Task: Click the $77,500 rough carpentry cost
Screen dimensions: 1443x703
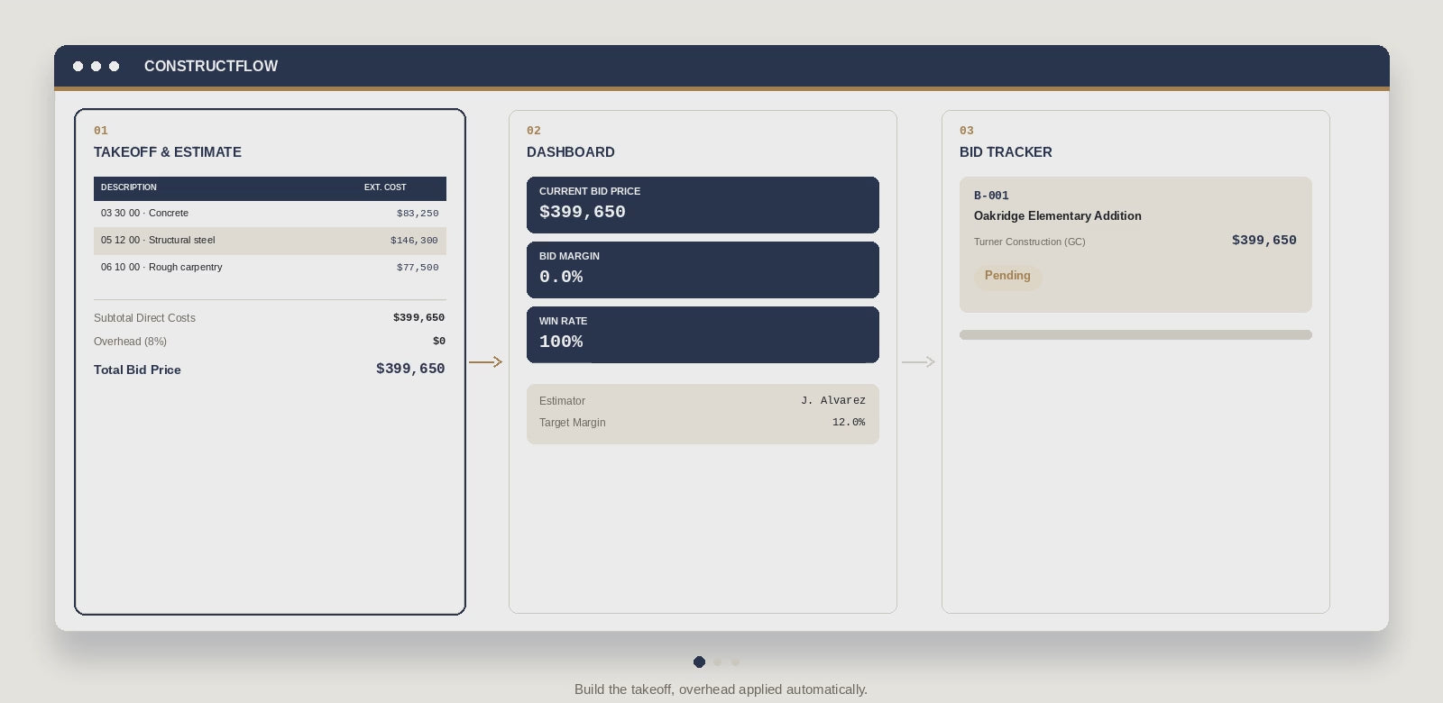Action: [418, 268]
